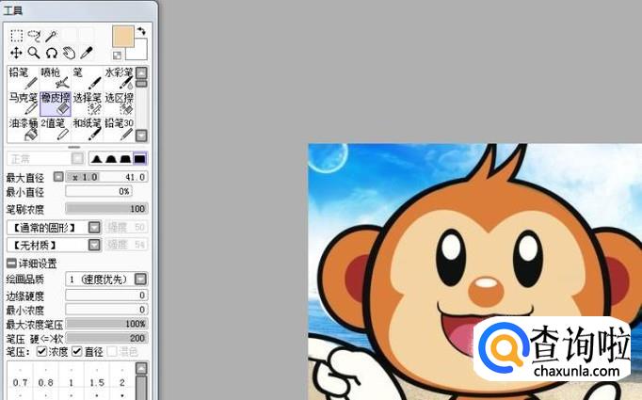Select the second rounded brush edge shape
Viewport: 642px width, 400px height.
point(111,158)
